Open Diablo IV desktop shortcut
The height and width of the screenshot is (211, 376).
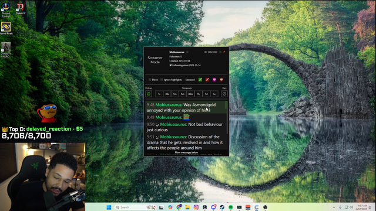[21, 9]
